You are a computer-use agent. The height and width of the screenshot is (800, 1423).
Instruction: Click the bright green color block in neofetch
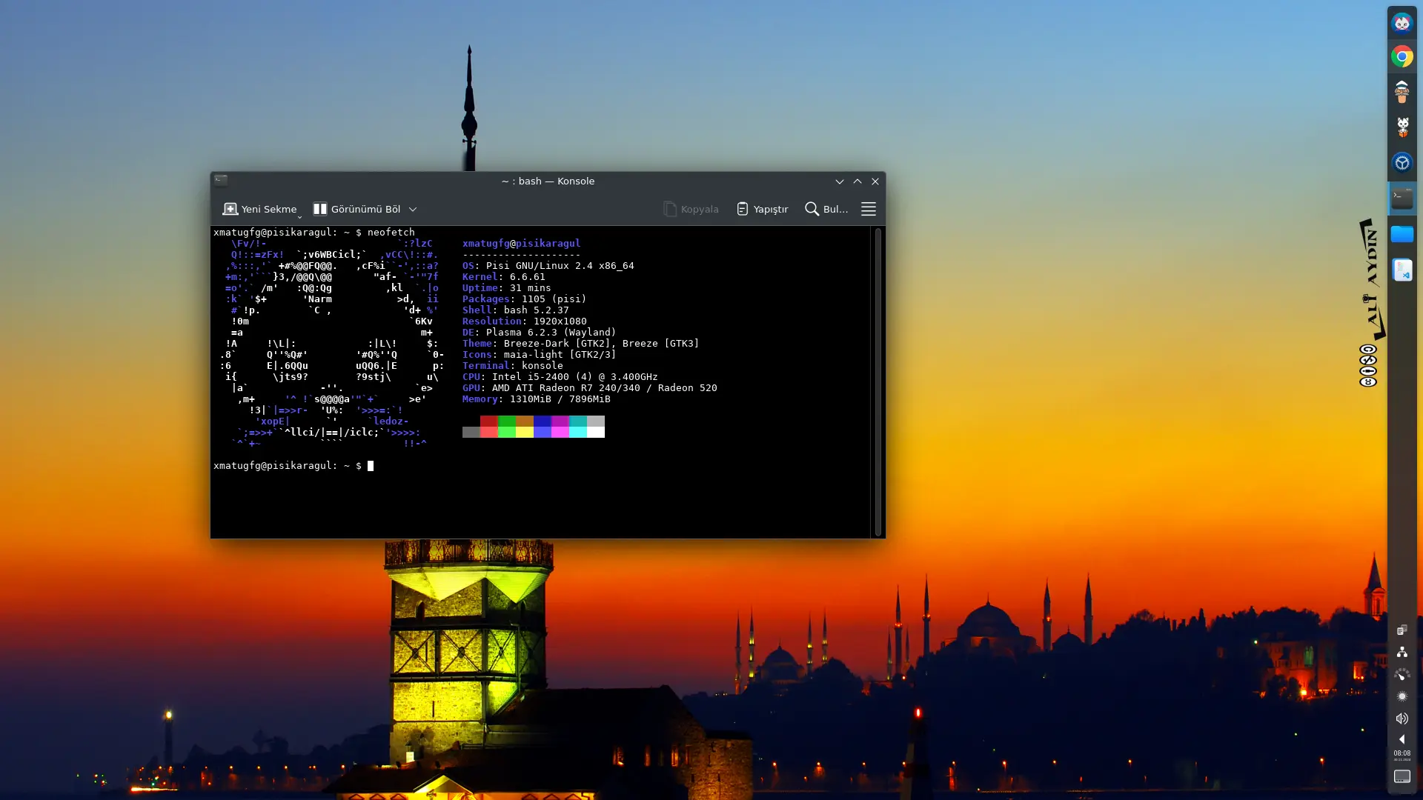point(507,432)
